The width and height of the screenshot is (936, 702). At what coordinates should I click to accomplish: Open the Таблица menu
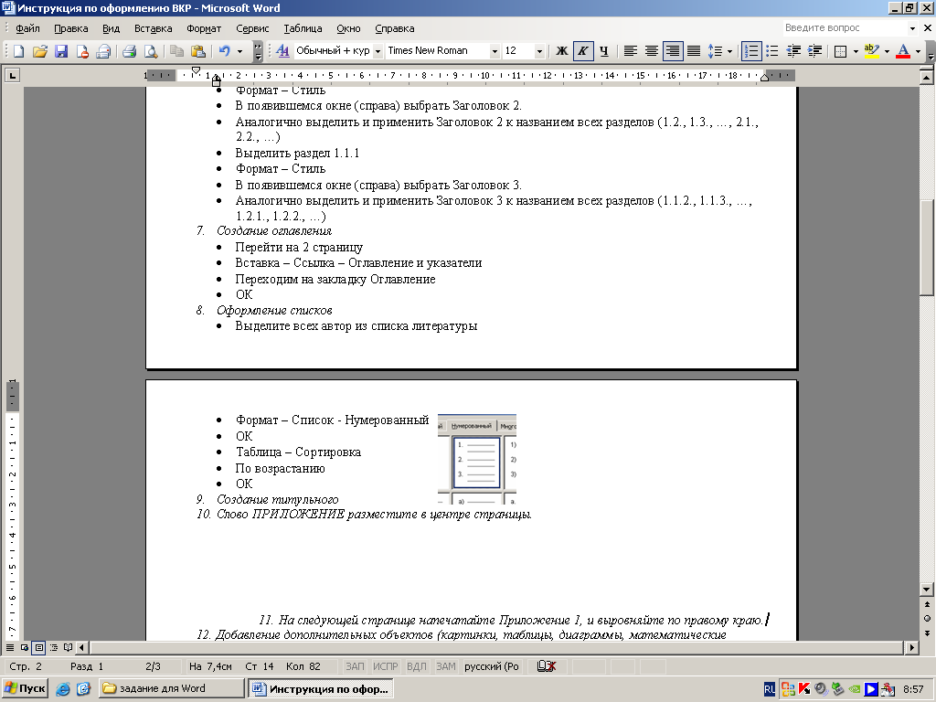coord(303,28)
